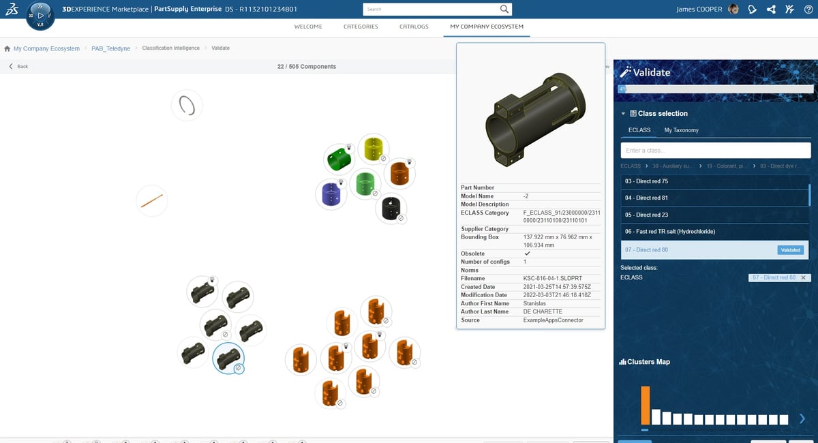This screenshot has width=818, height=443.
Task: Go back with the Back button
Action: click(18, 66)
